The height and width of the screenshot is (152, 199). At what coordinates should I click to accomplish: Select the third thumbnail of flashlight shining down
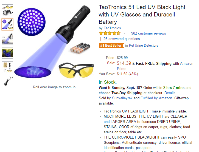coord(7,39)
